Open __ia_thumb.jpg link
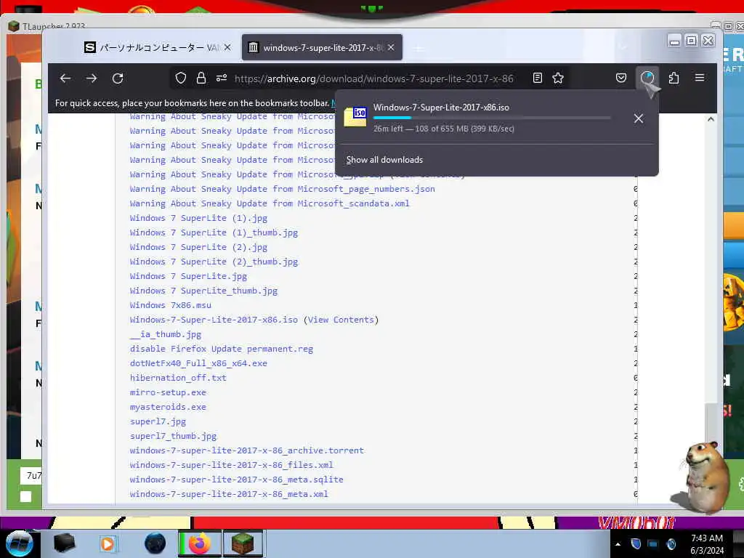 [x=166, y=334]
